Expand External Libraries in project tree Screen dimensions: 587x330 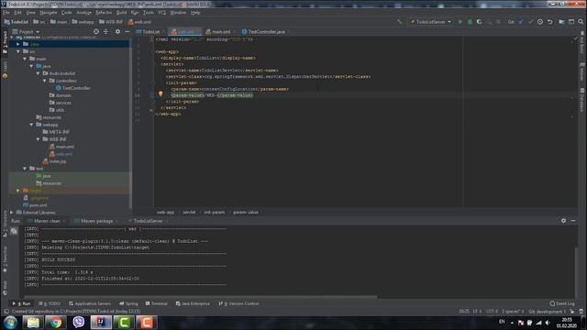[x=12, y=213]
